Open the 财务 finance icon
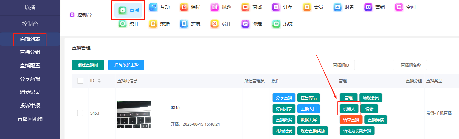 (337, 7)
